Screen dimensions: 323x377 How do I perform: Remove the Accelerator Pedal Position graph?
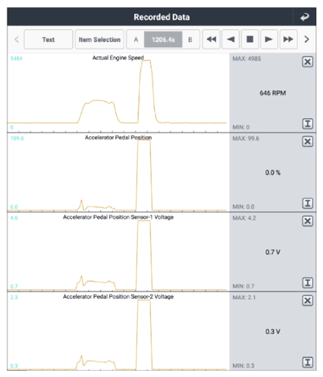[308, 142]
